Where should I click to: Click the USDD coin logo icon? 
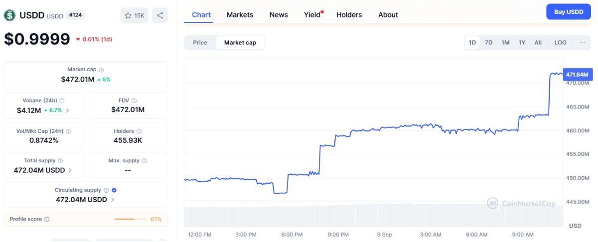[x=9, y=15]
